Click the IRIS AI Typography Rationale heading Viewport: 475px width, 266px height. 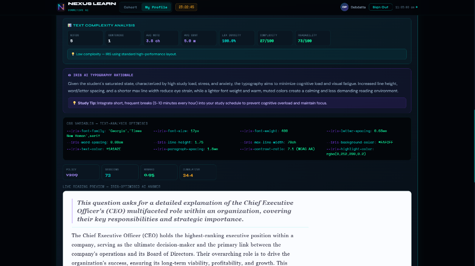click(x=103, y=75)
